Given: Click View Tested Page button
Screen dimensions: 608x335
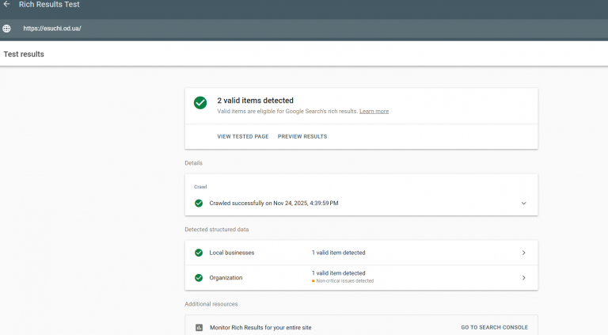Looking at the screenshot, I should coord(242,136).
